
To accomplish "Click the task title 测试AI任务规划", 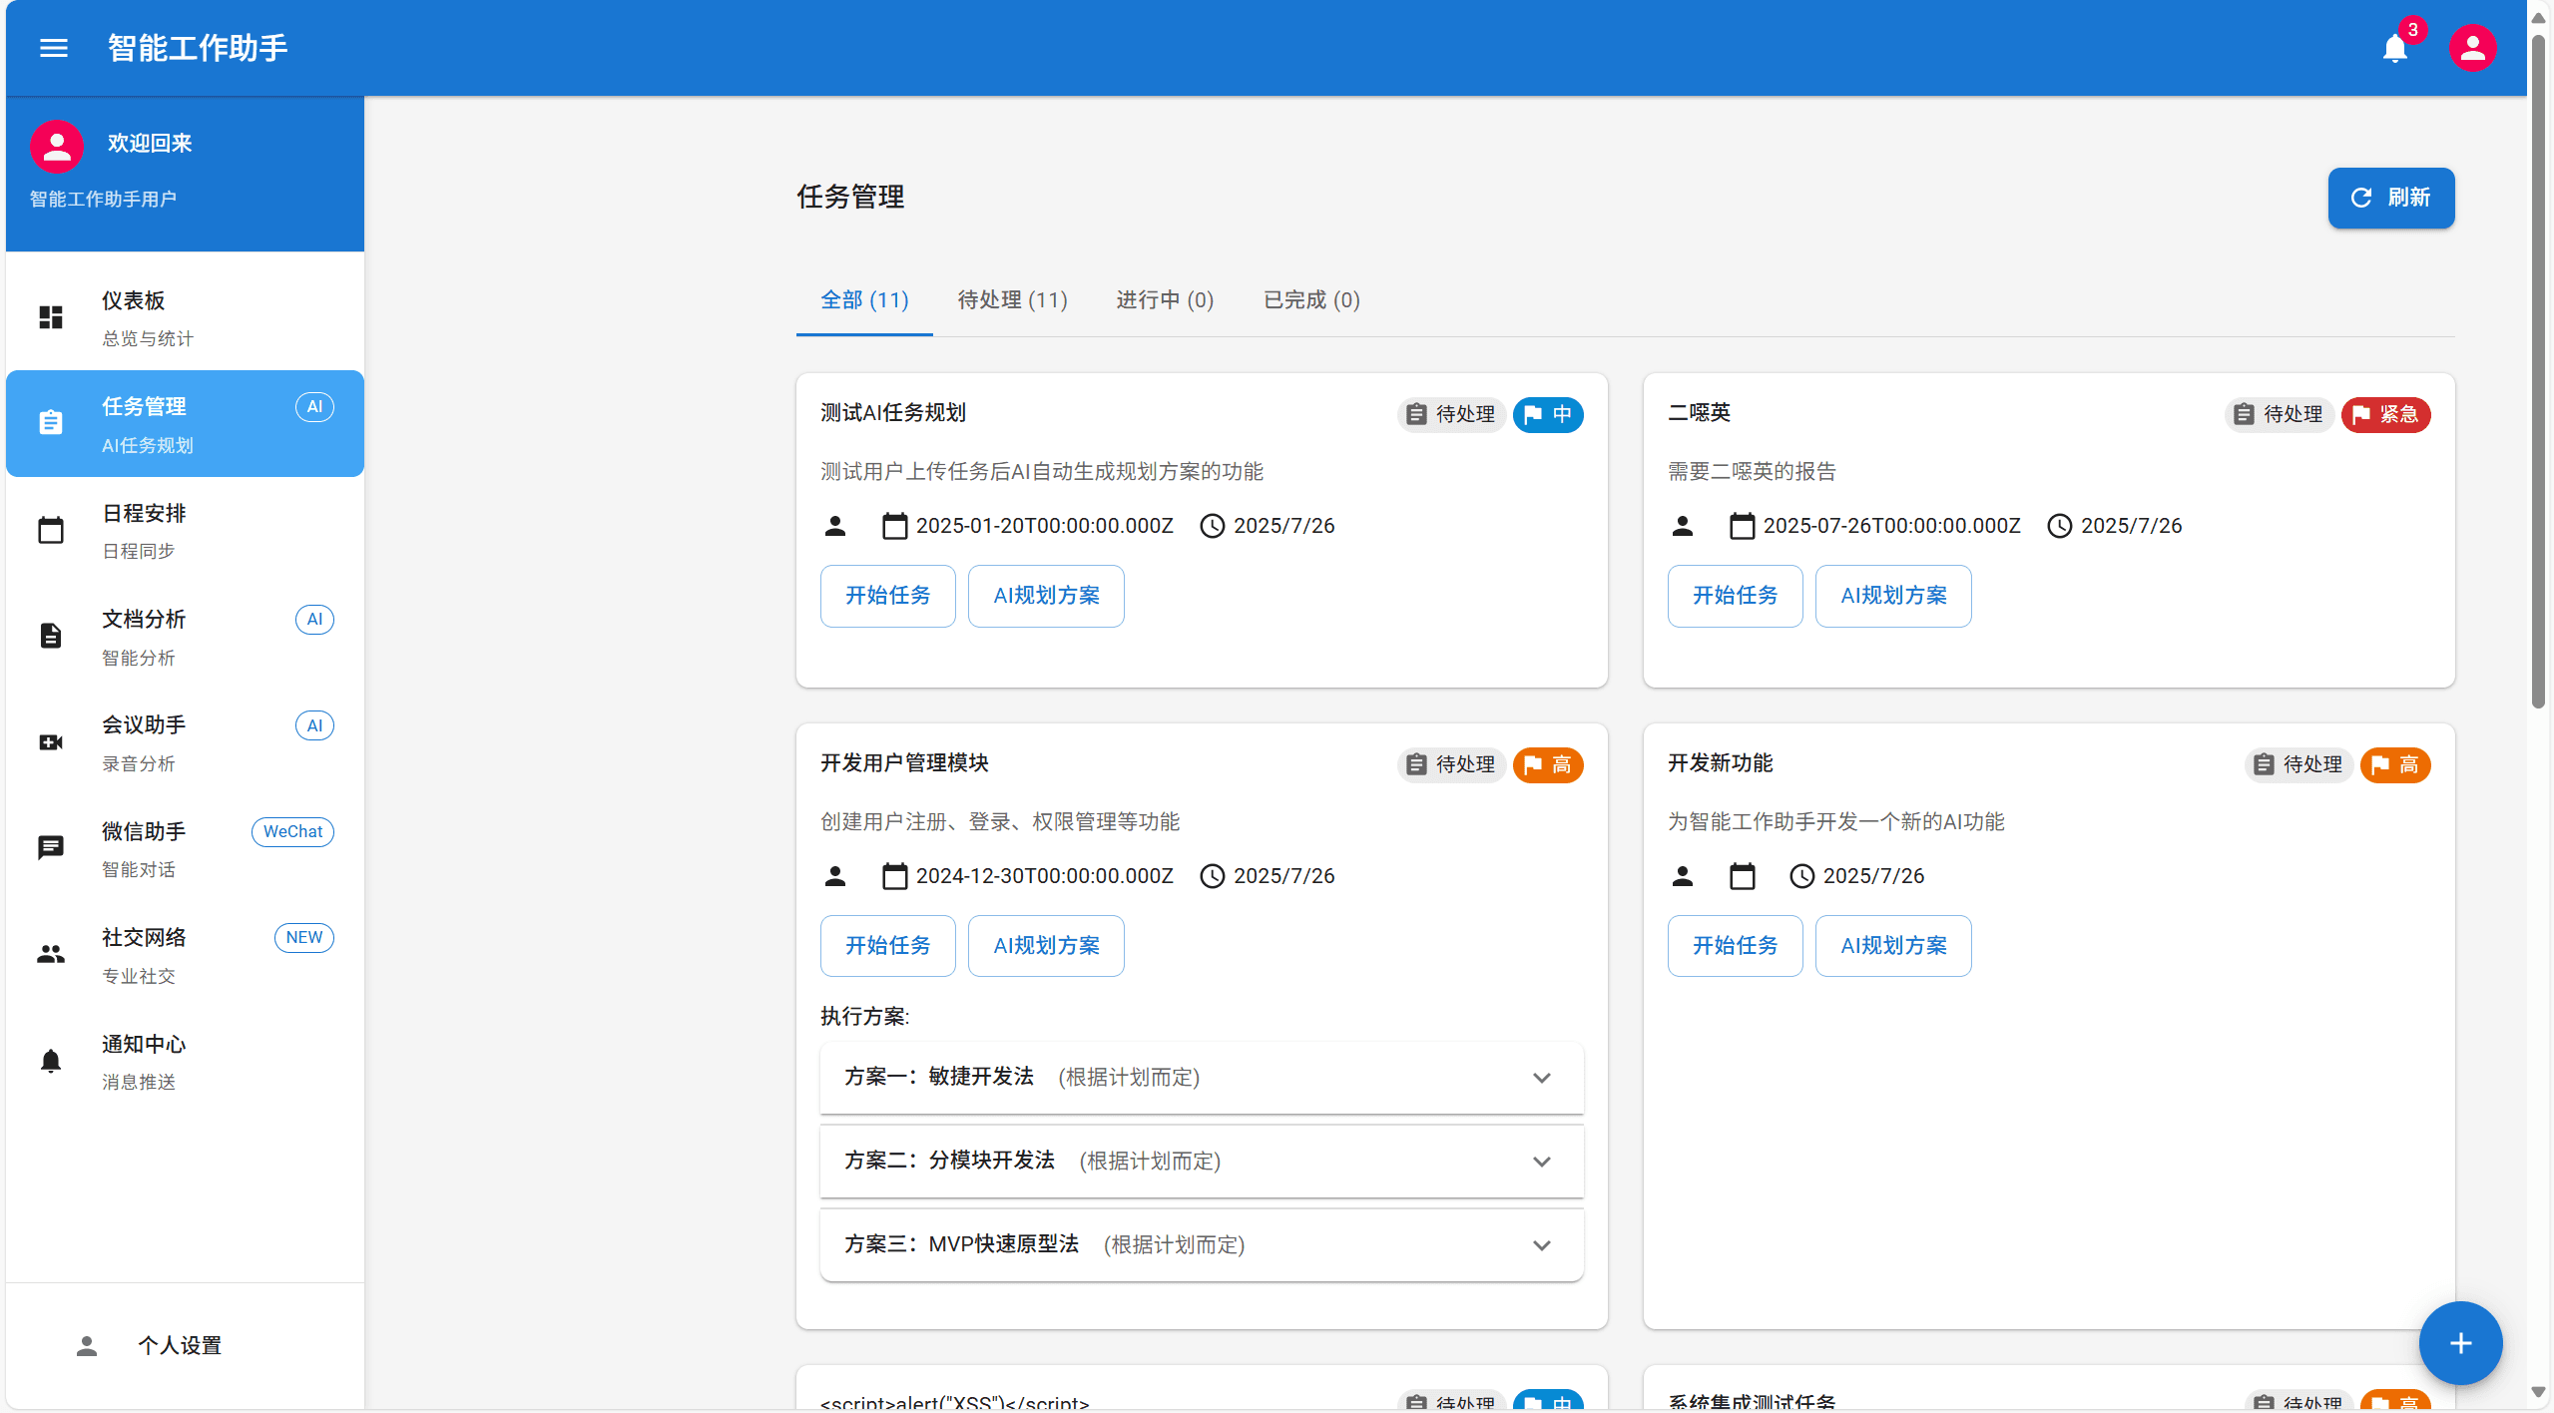I will pos(893,413).
